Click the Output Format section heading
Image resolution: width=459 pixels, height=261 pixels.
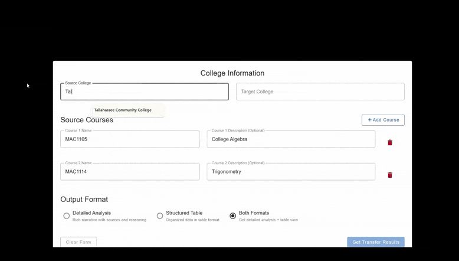(x=84, y=200)
